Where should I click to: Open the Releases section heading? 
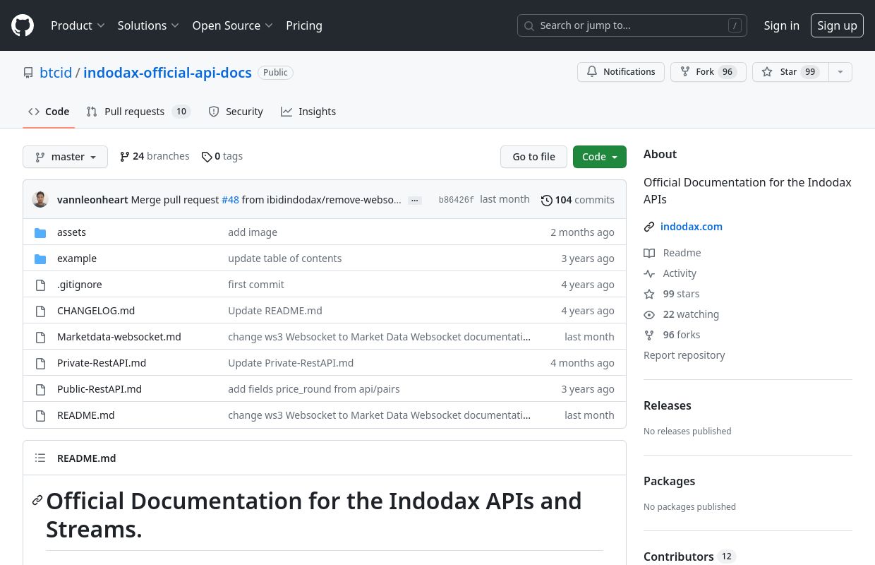point(668,405)
